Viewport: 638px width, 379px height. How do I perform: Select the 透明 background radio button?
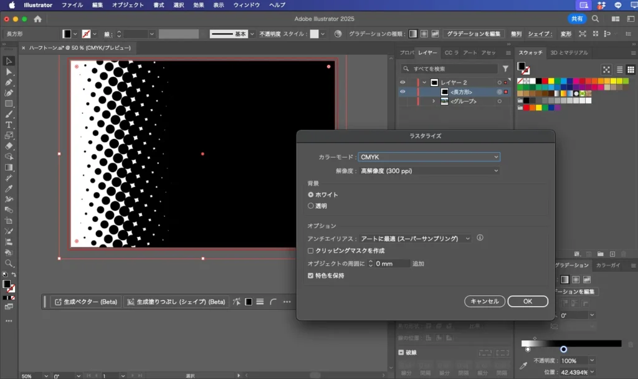(x=310, y=206)
